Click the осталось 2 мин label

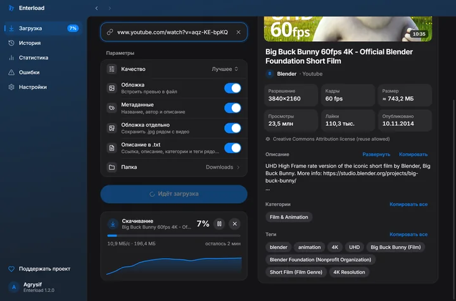click(223, 244)
